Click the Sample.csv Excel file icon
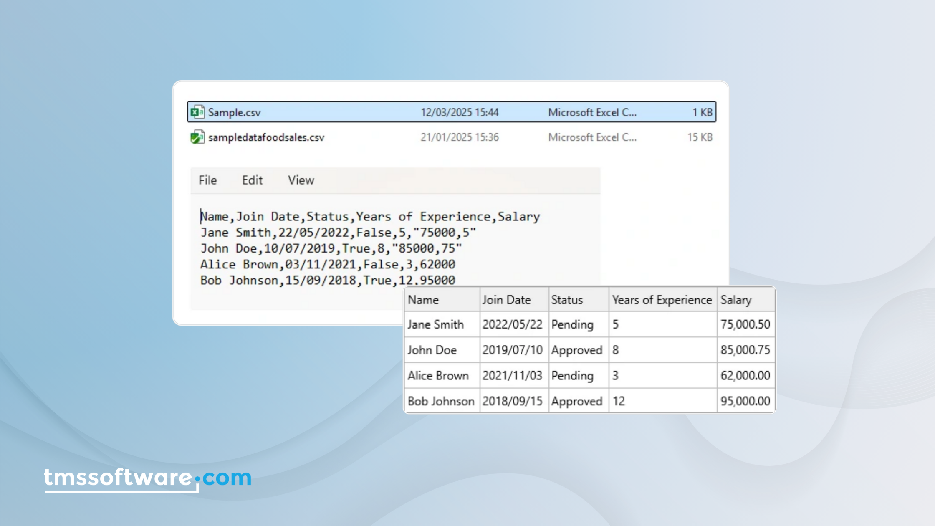Image resolution: width=935 pixels, height=526 pixels. tap(197, 112)
